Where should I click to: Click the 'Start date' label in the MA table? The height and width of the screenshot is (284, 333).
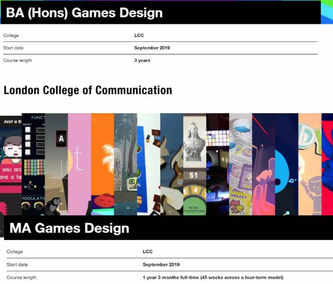[x=17, y=264]
